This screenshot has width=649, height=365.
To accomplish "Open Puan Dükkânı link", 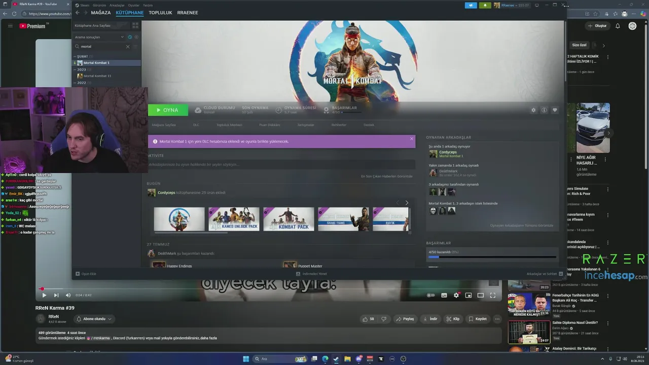I will coord(270,125).
